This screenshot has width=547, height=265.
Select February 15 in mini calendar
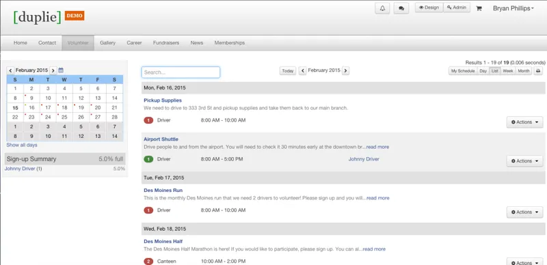15,108
